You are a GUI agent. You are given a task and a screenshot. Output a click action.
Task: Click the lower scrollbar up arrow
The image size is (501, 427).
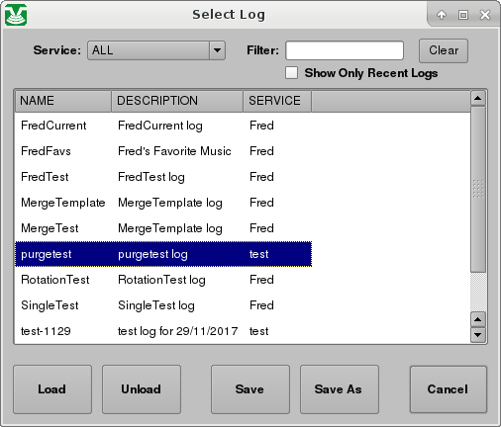[478, 319]
